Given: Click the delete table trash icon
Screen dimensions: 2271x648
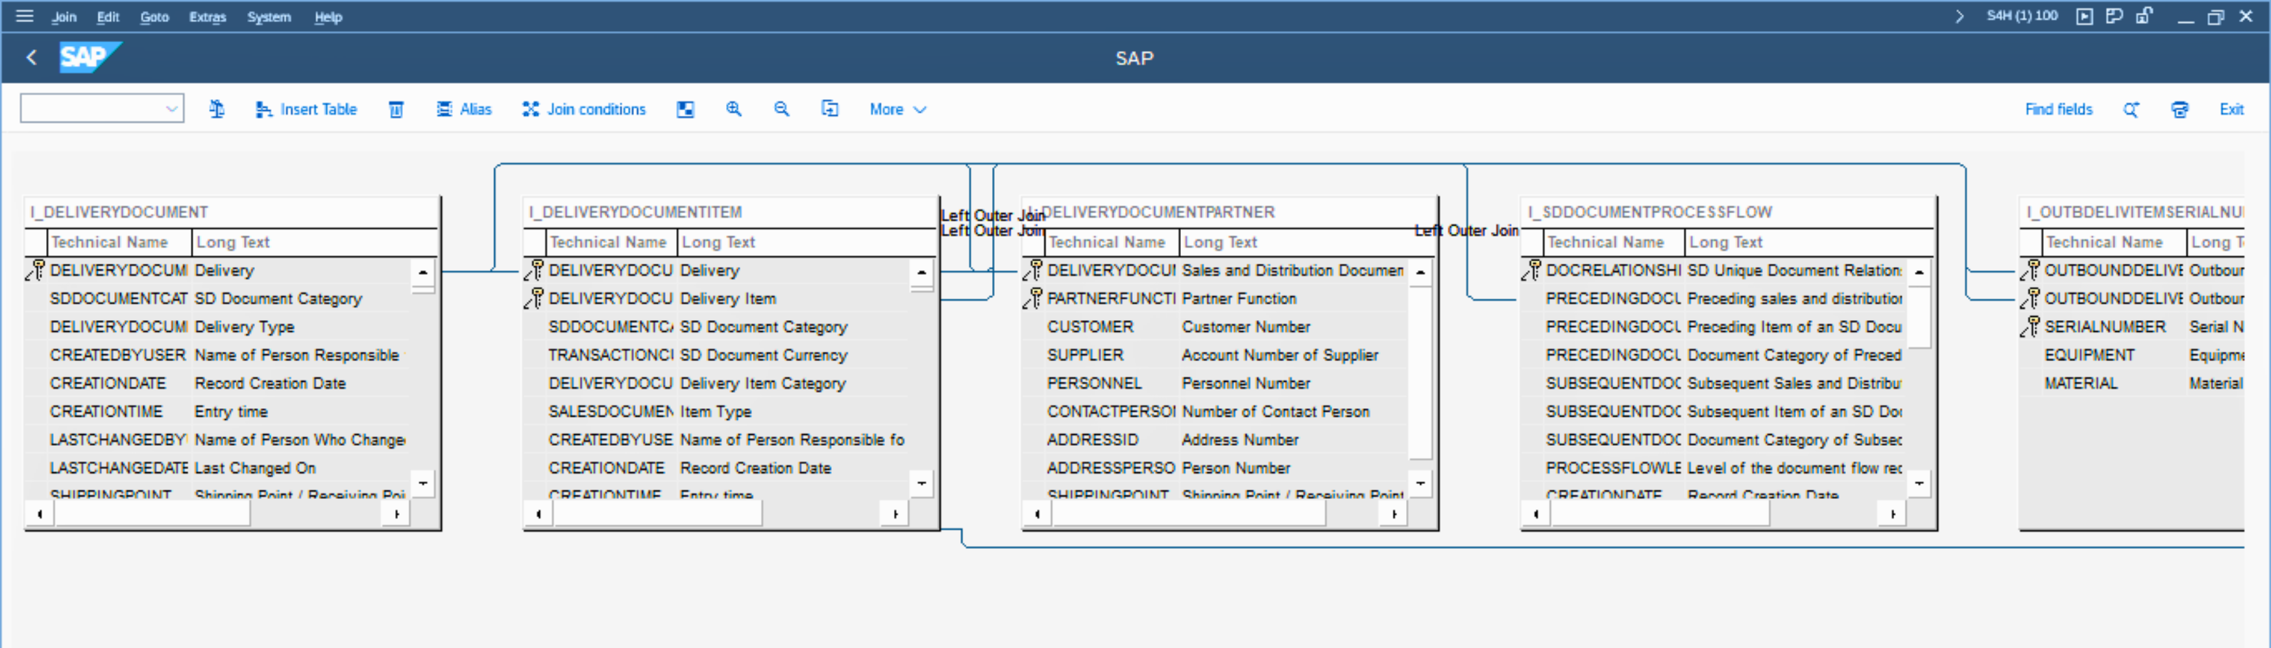Looking at the screenshot, I should 396,109.
